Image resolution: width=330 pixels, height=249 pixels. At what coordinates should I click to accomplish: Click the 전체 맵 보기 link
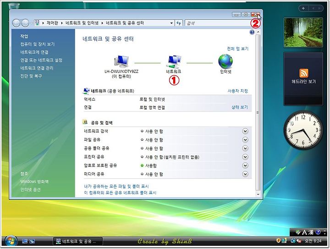coord(237,49)
